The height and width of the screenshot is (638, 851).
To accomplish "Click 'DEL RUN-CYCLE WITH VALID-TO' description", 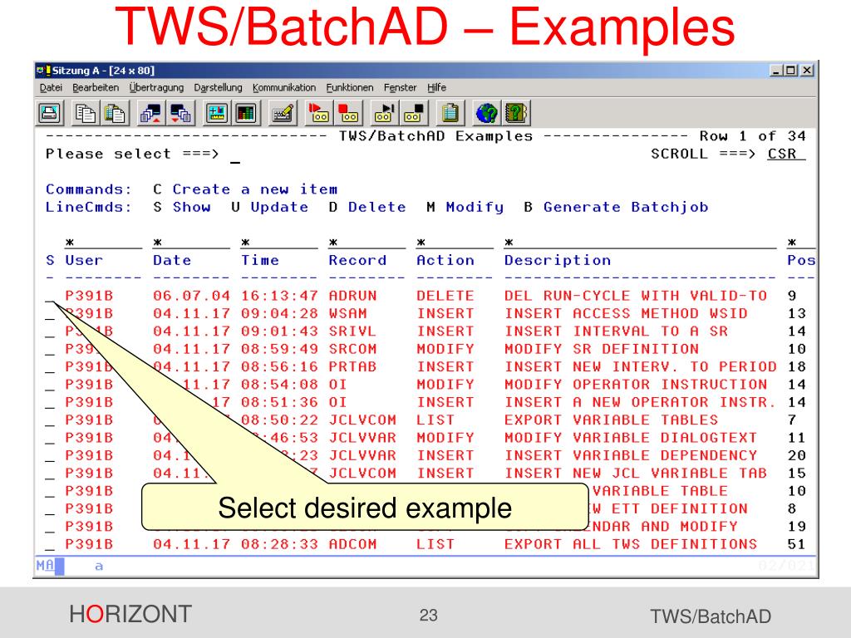I will [x=636, y=297].
